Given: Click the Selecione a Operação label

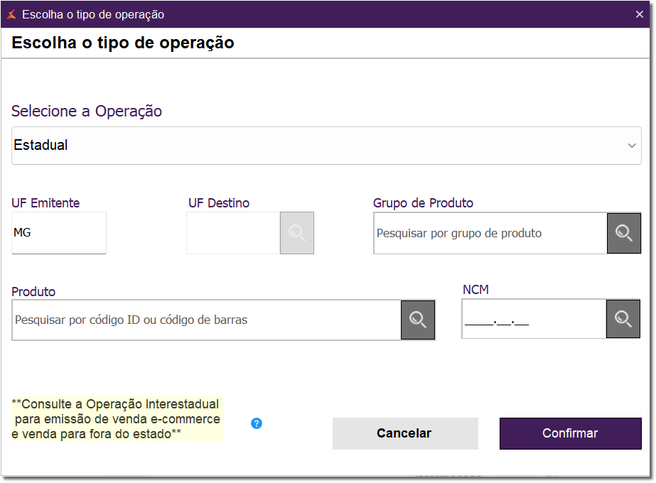Looking at the screenshot, I should pos(87,112).
